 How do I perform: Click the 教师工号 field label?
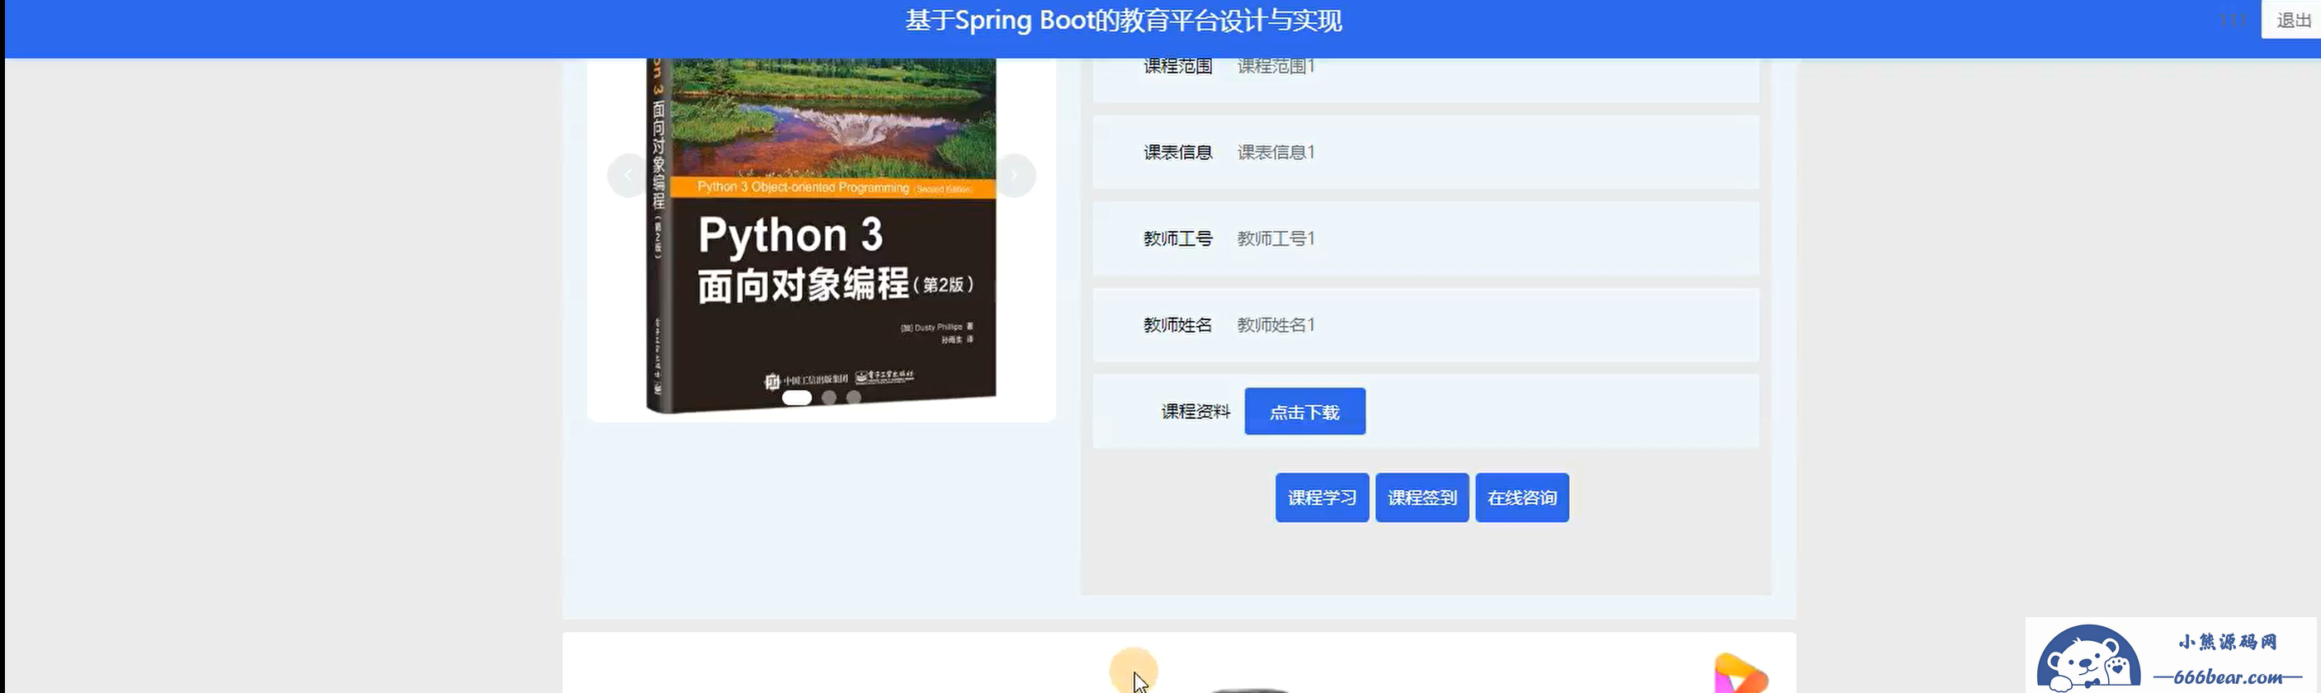1177,238
